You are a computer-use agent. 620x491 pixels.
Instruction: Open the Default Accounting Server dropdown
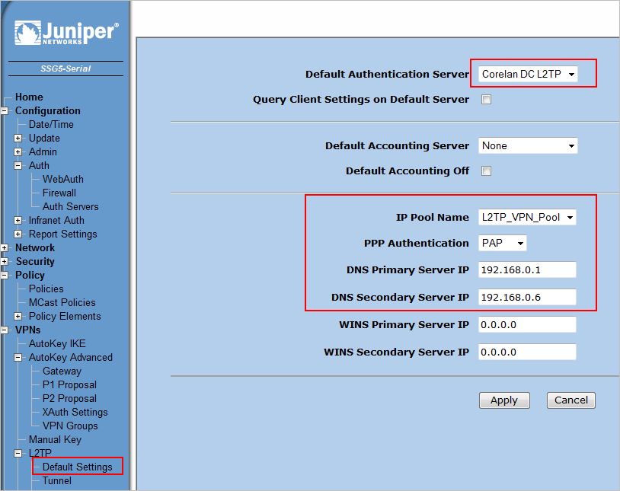point(528,145)
